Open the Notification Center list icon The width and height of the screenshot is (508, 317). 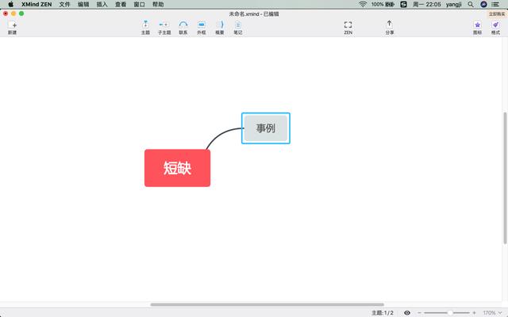pos(495,4)
